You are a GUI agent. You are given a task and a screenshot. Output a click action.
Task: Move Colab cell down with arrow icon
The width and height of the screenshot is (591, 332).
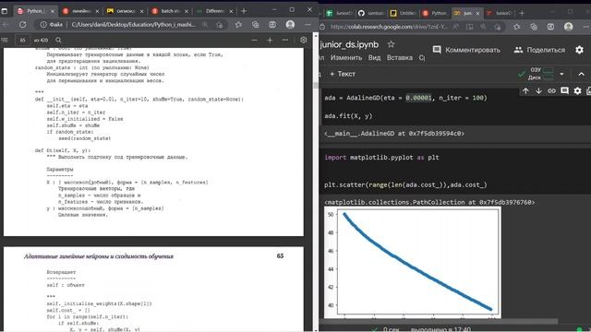point(538,90)
